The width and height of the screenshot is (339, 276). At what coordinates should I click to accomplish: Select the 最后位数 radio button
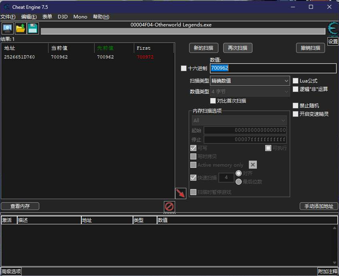coord(238,182)
